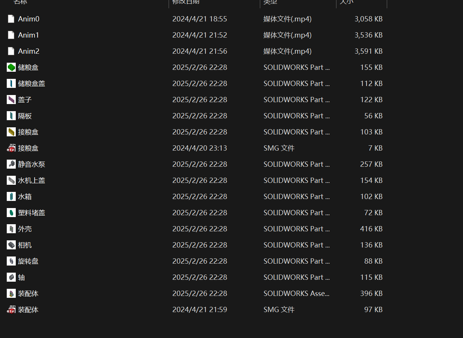Select the 塑料堵盖 part icon

pos(11,213)
